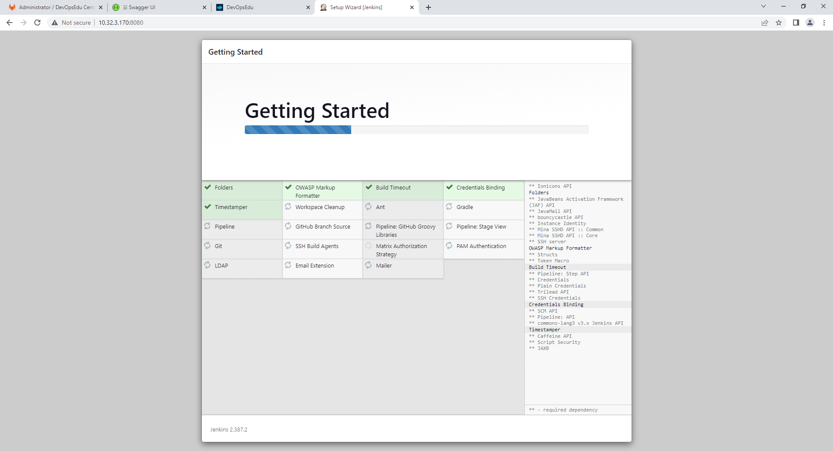Click the PAM Authentication label
The image size is (833, 451).
(x=481, y=246)
